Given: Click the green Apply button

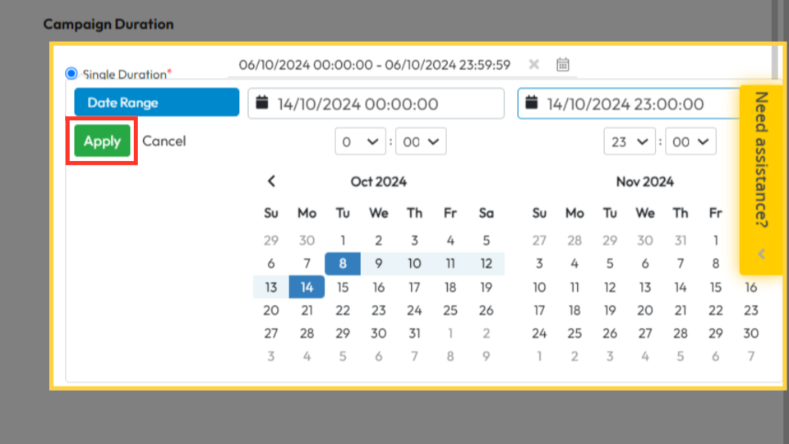Looking at the screenshot, I should (x=102, y=141).
